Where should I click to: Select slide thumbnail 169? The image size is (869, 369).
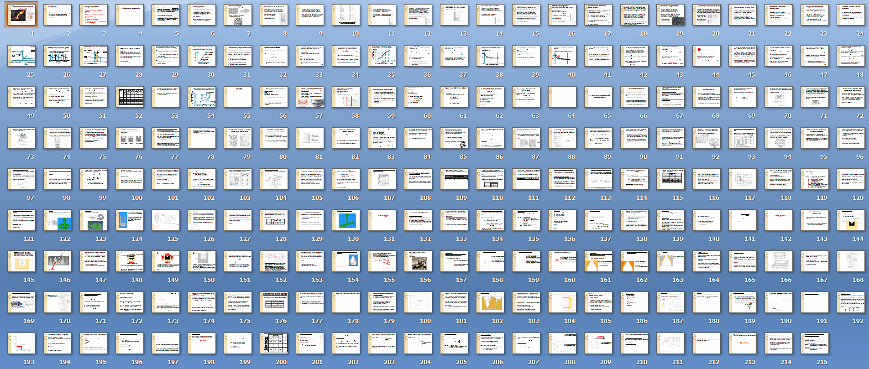(x=21, y=302)
